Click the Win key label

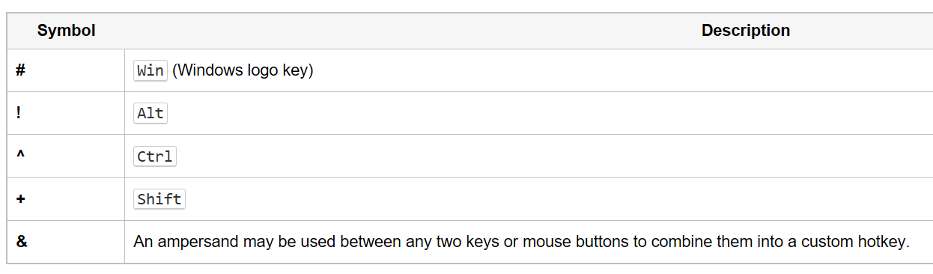151,70
